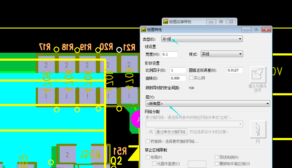
Task: Click PADS logo in 绘图边缘特性 title bar
Action: pos(166,22)
